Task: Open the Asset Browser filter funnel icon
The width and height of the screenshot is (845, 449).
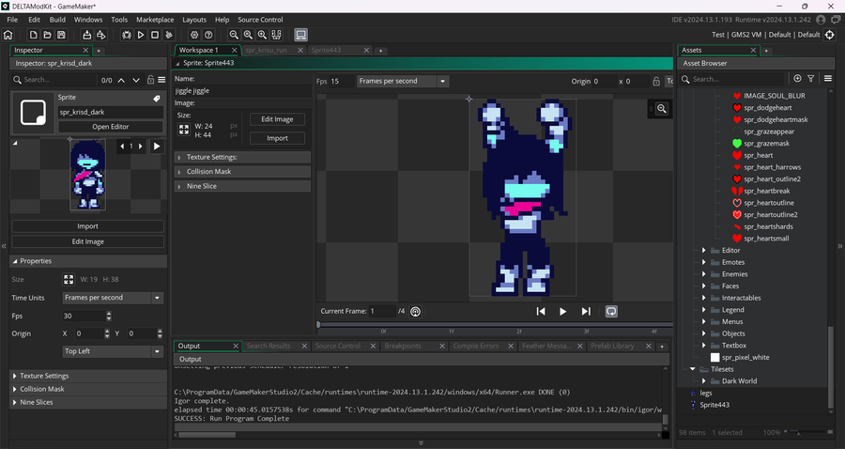Action: (810, 79)
